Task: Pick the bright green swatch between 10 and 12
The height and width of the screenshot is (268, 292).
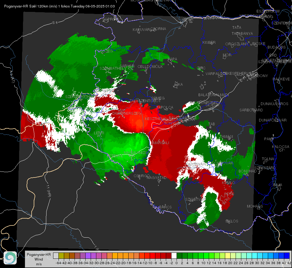Action: [206, 255]
